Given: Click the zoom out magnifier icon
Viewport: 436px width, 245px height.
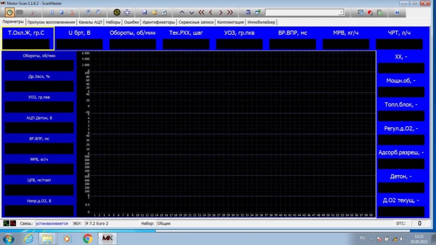Looking at the screenshot, I should coord(98,13).
